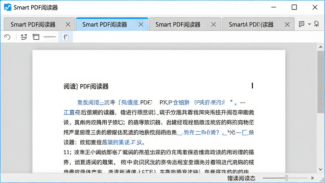Expand the small arrow beside the comments icon
This screenshot has width=325, height=183.
(x=309, y=24)
